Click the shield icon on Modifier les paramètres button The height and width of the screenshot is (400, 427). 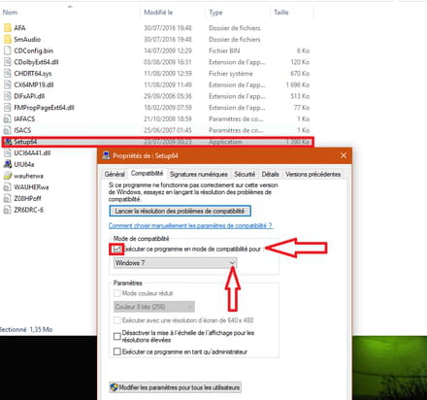pyautogui.click(x=114, y=387)
